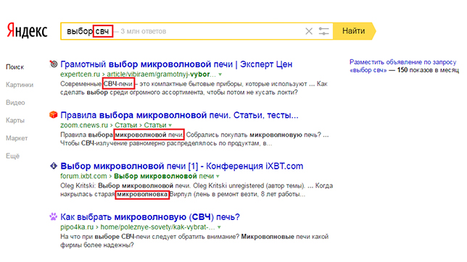
Task: Open the Карты section
Action: 15,120
